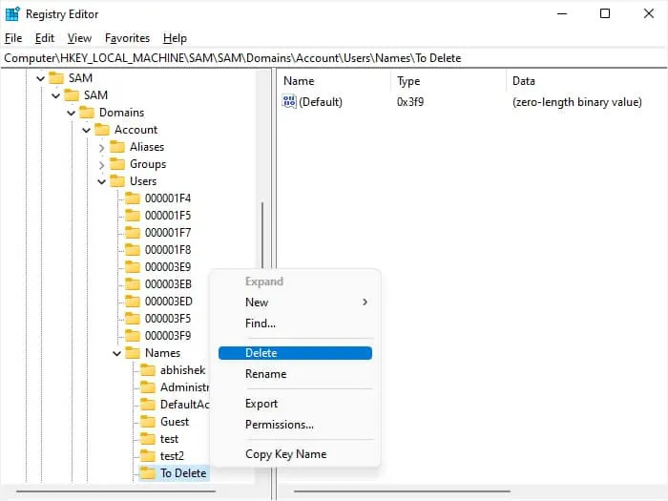Open the File menu

coord(13,38)
